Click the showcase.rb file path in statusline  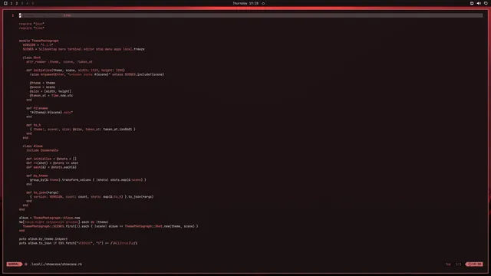click(56, 264)
